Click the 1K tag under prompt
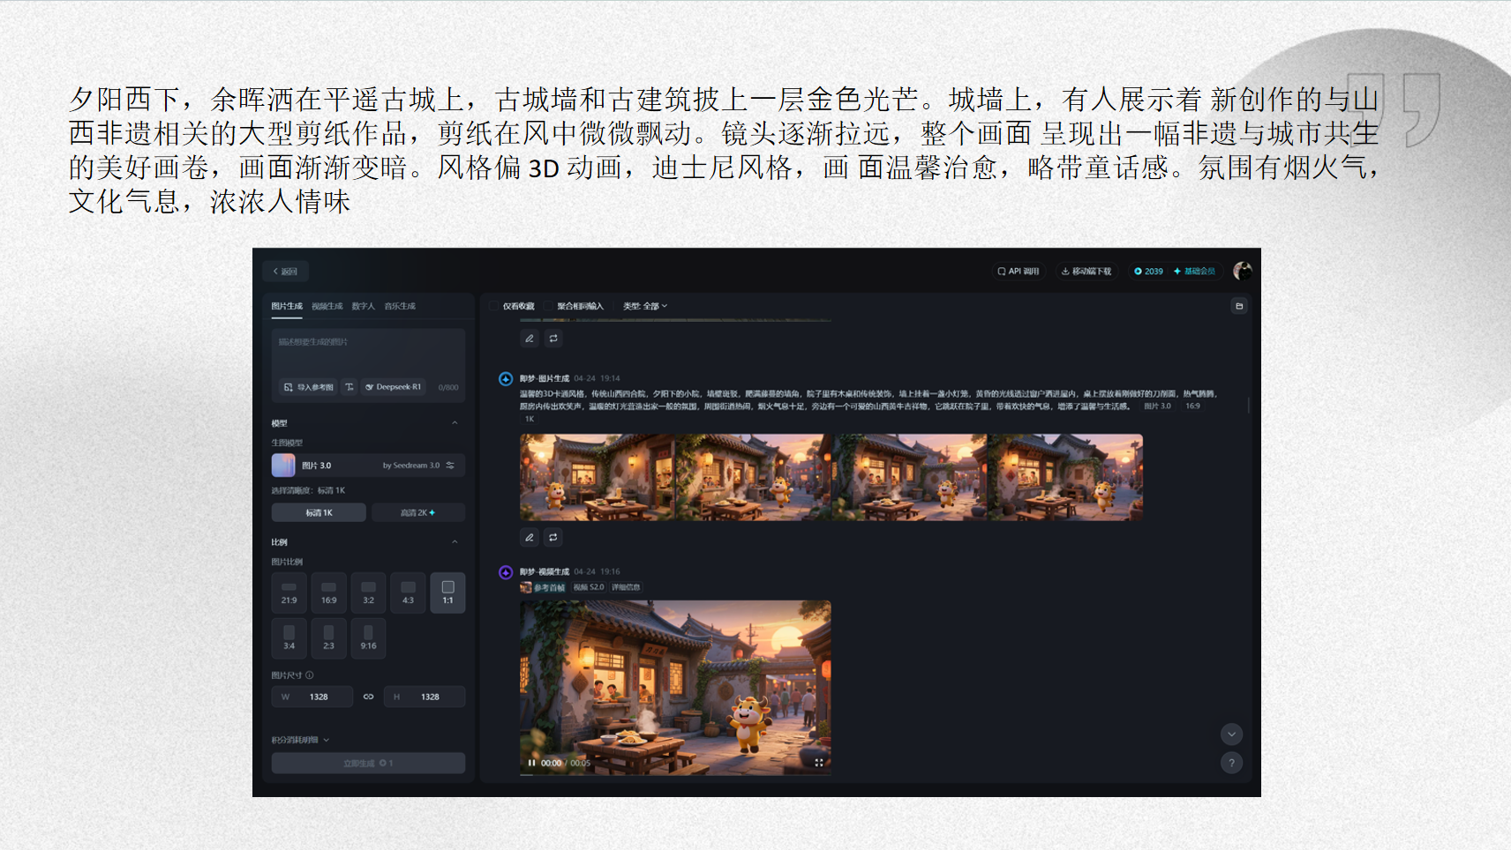This screenshot has width=1511, height=850. (x=530, y=419)
